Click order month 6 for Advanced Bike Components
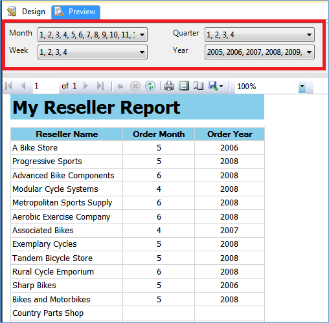 coord(159,175)
